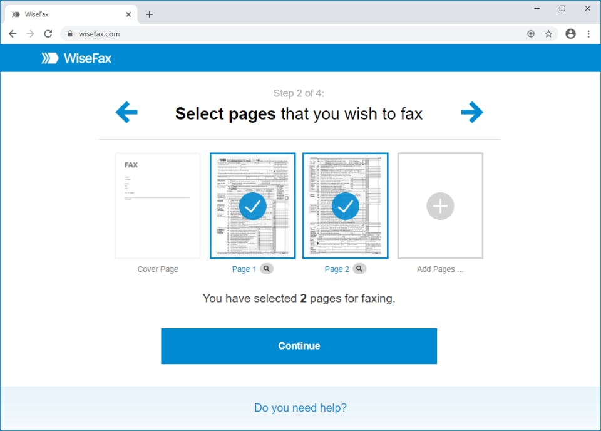Open the 'Do you need help?' link
601x431 pixels.
coord(300,407)
